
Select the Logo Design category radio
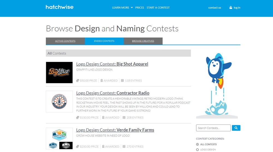click(x=197, y=150)
